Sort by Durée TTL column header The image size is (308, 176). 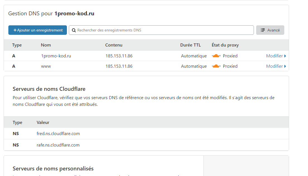coord(190,45)
